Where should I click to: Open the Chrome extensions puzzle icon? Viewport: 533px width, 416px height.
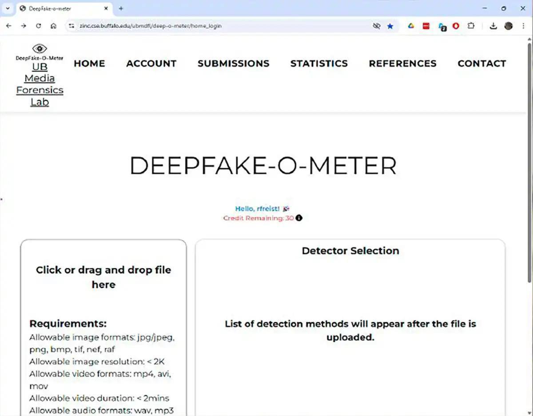pos(471,26)
